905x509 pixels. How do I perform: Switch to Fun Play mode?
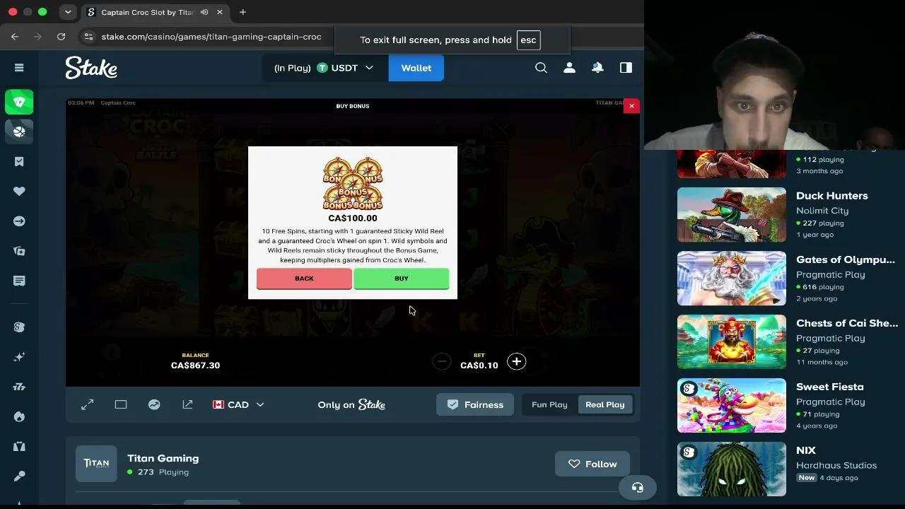[549, 404]
